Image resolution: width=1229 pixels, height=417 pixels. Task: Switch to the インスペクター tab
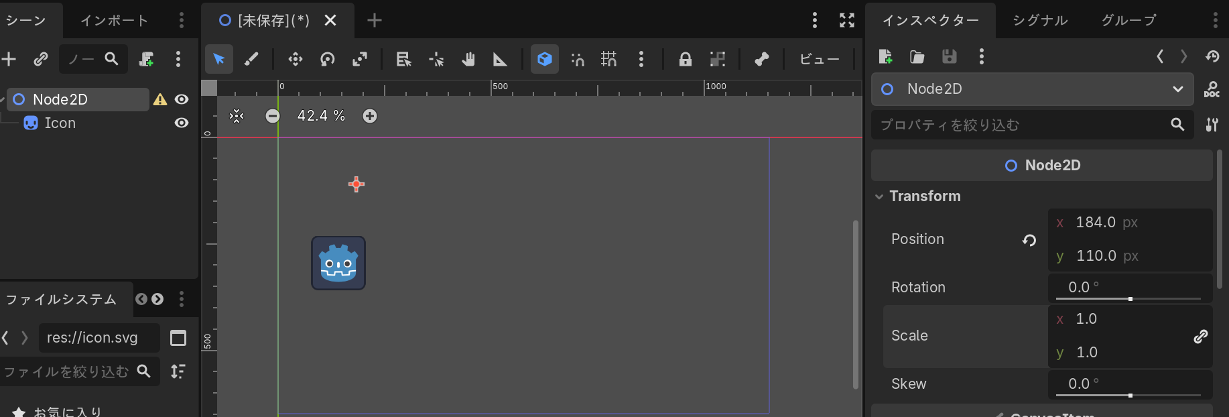click(x=930, y=20)
